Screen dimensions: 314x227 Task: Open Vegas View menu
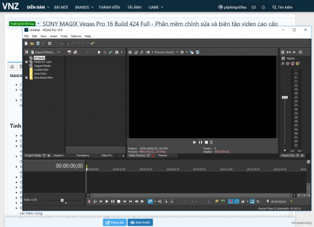pos(43,36)
